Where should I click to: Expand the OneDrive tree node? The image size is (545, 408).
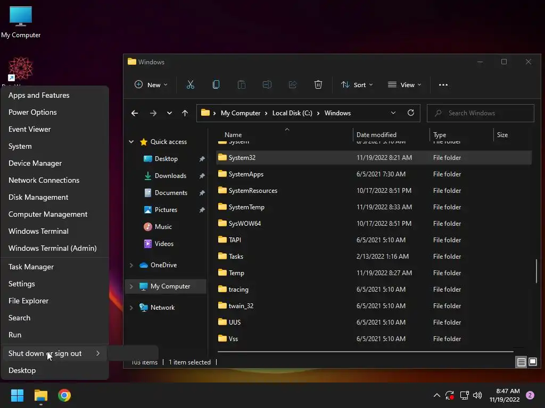[131, 265]
